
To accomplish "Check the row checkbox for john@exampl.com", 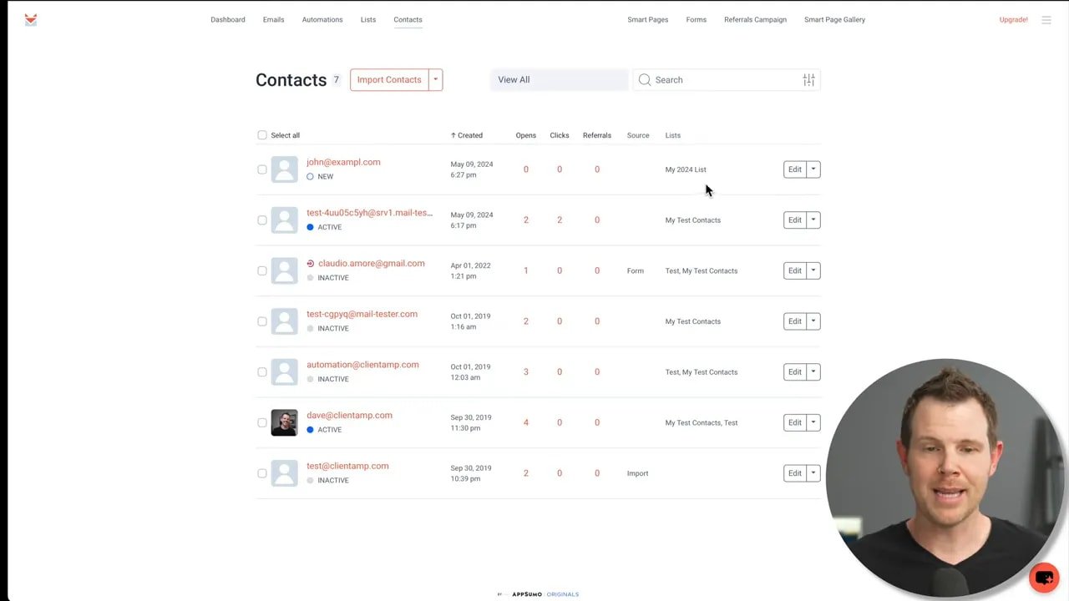I will click(x=262, y=169).
